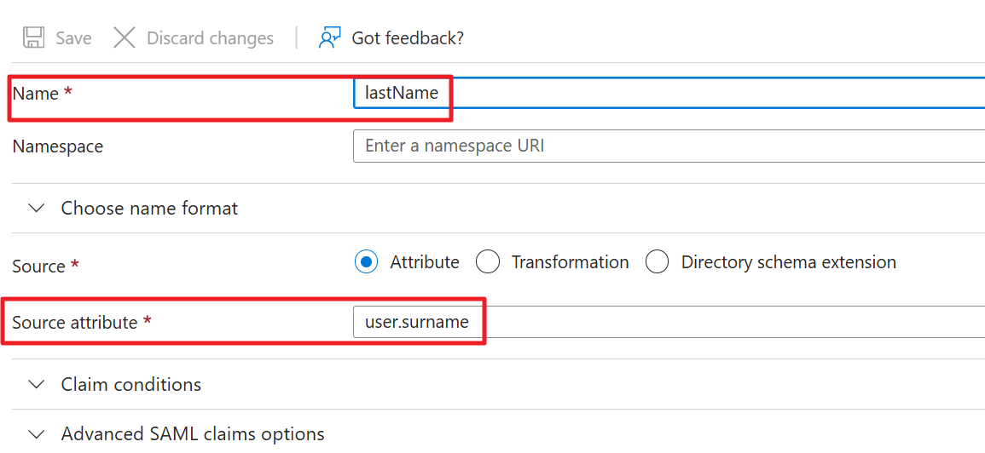Click the feedback person-with-speech-bubble icon
Screen dimensions: 985x453
(x=329, y=38)
